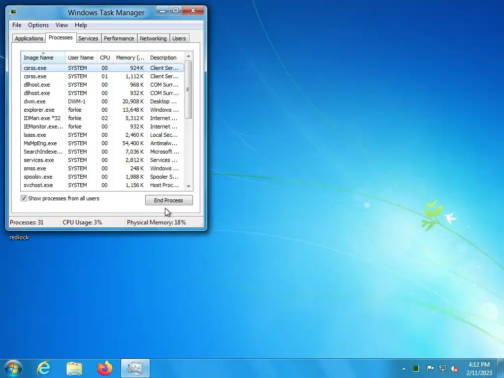Screen dimensions: 504x378
Task: Select the csrss.exe row using 1,112 K
Action: point(102,76)
